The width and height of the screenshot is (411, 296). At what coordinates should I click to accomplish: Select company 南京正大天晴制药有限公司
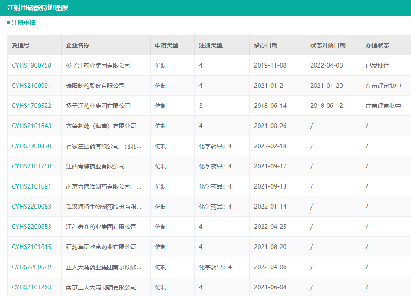click(101, 287)
